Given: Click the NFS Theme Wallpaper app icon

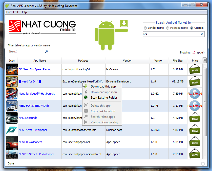Looking at the screenshot, I should tap(12, 130).
